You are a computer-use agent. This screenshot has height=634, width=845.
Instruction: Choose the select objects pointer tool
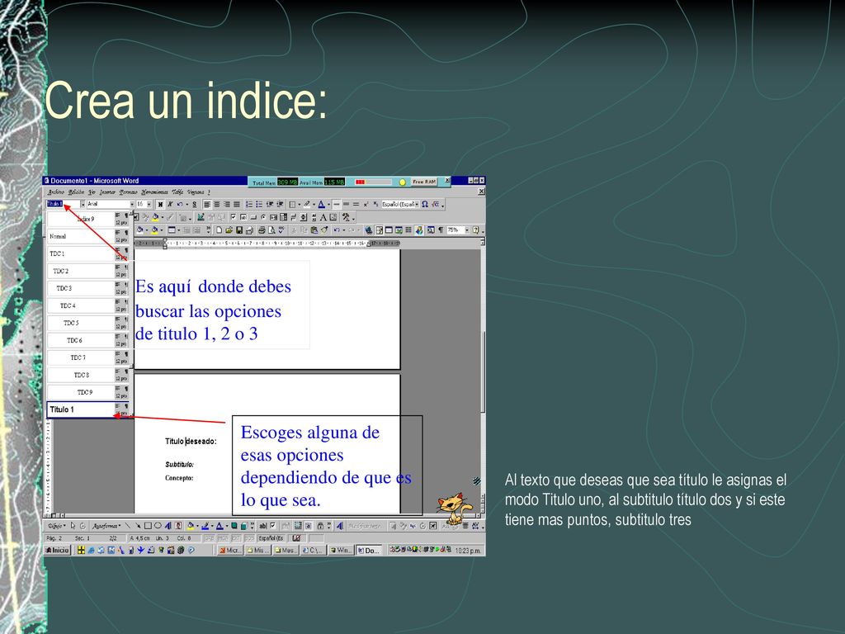[x=73, y=526]
